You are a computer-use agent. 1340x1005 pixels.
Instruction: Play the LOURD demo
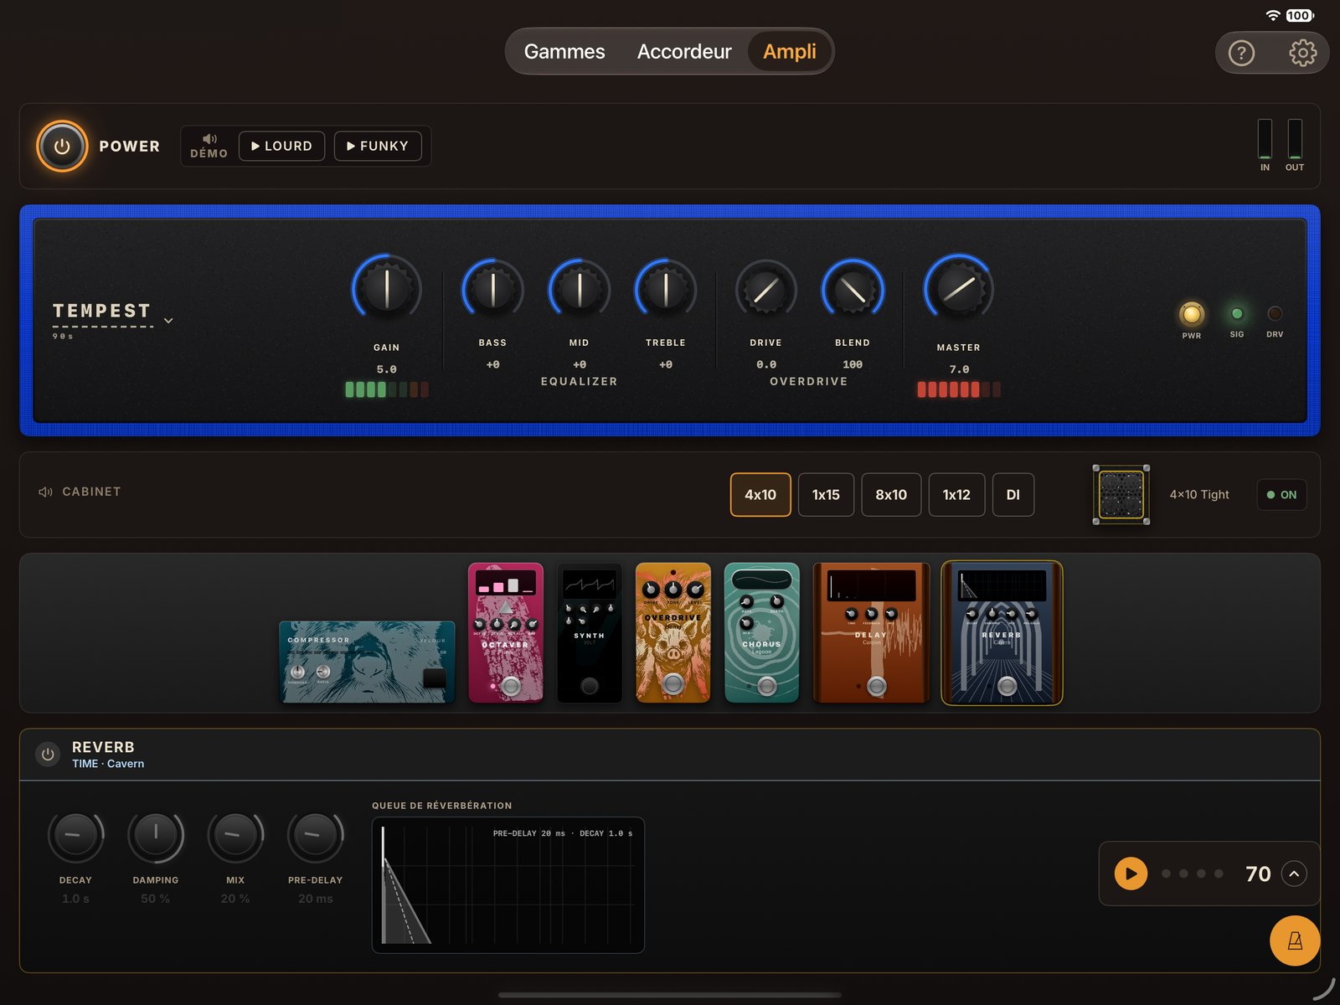[x=281, y=146]
